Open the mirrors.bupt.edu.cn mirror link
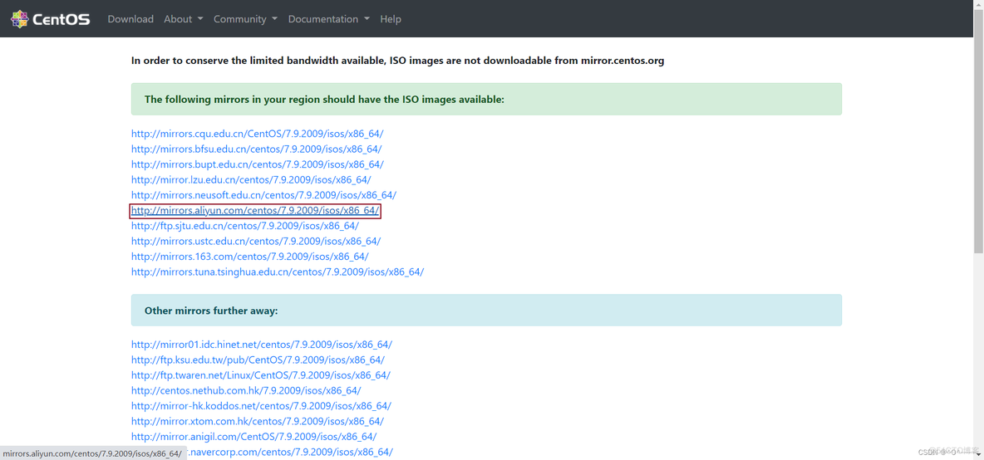This screenshot has height=460, width=984. [x=258, y=164]
